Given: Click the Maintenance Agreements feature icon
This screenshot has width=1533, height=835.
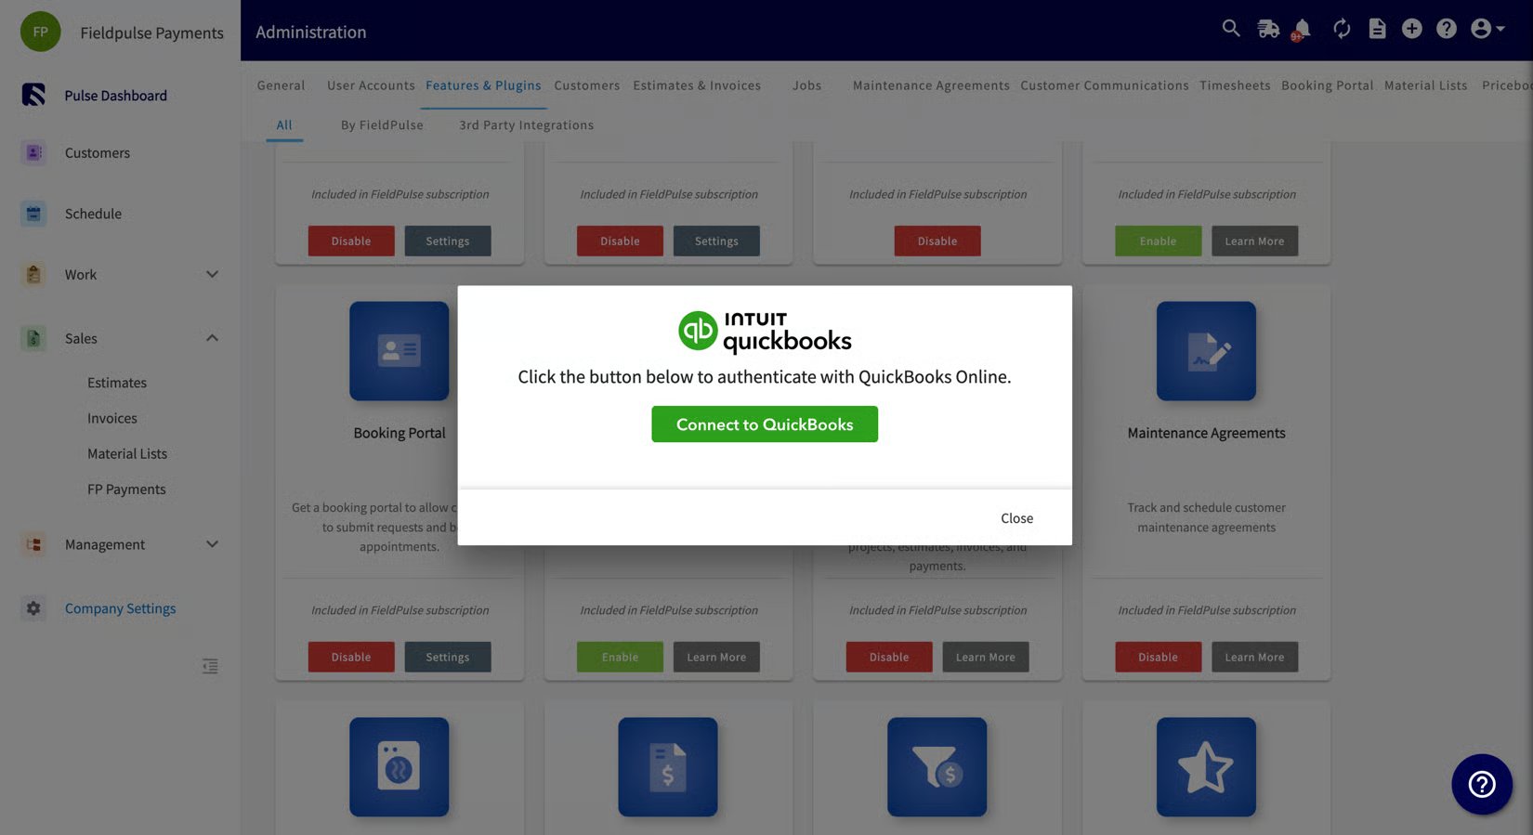Looking at the screenshot, I should (1206, 351).
